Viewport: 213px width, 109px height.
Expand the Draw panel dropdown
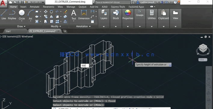21,26
